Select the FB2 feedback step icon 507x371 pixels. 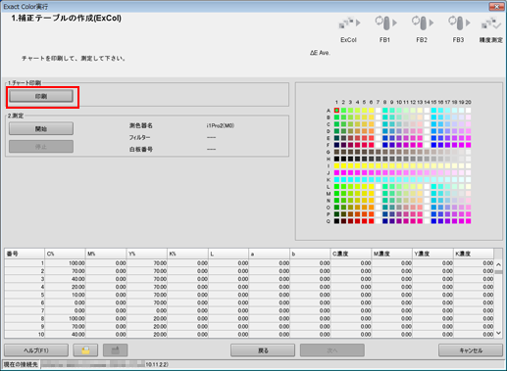click(x=423, y=23)
